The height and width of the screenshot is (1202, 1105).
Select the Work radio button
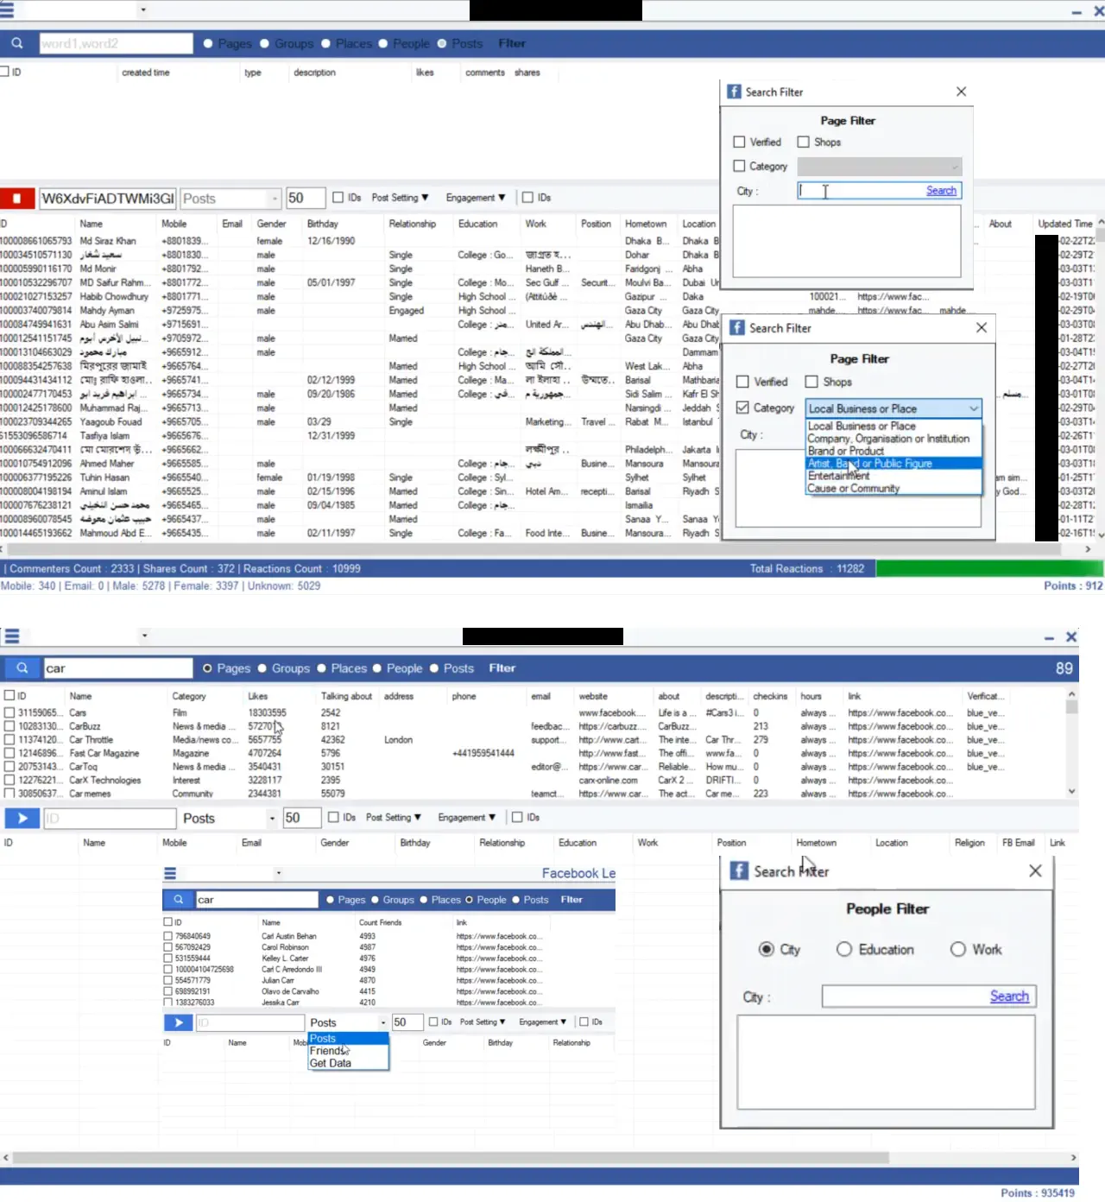tap(958, 950)
